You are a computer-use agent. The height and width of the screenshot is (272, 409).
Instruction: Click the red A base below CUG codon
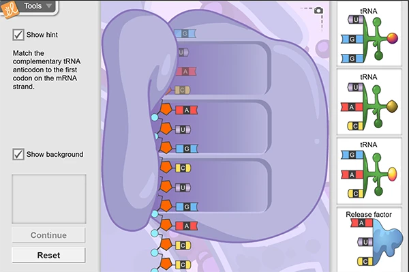pos(187,226)
